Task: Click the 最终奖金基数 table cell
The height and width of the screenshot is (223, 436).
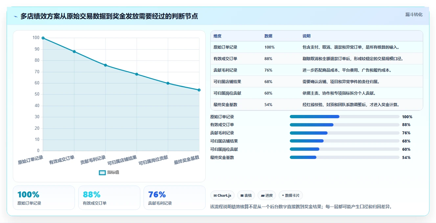Action: (x=225, y=105)
